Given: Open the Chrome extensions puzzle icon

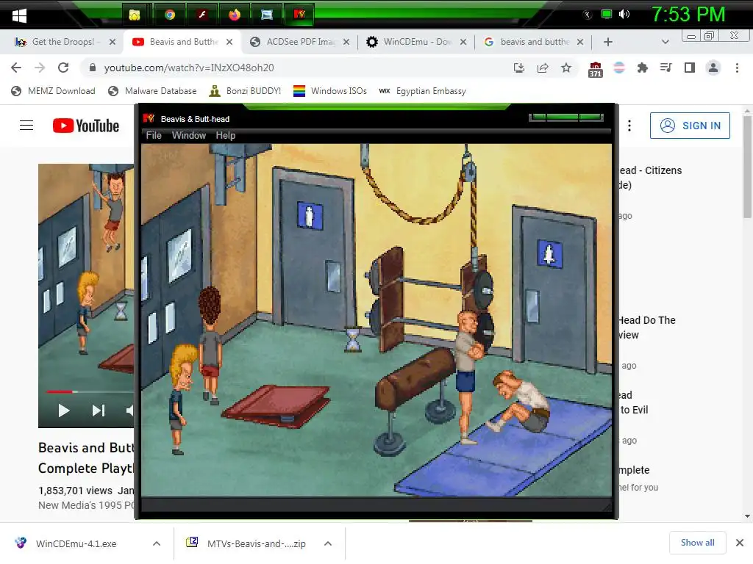Looking at the screenshot, I should (x=643, y=68).
